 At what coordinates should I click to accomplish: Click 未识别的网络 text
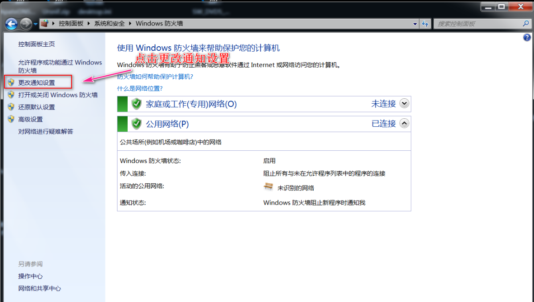(x=296, y=188)
